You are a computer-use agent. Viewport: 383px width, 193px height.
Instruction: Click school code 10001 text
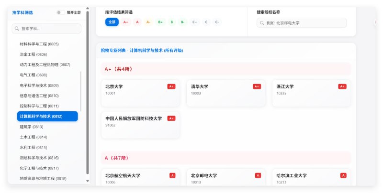click(111, 93)
